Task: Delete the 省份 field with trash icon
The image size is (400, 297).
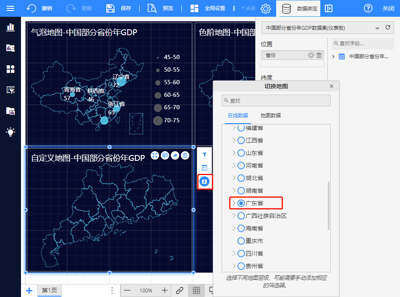Action: coord(319,55)
